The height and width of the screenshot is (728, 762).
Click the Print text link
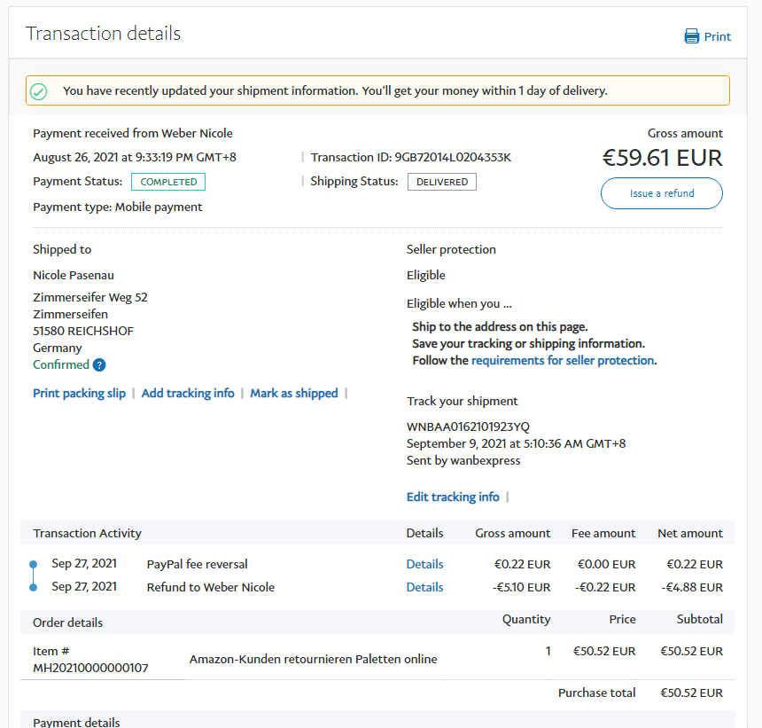coord(718,36)
